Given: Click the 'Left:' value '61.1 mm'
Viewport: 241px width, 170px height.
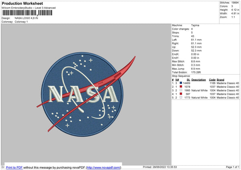Looking at the screenshot, I should pos(196,40).
